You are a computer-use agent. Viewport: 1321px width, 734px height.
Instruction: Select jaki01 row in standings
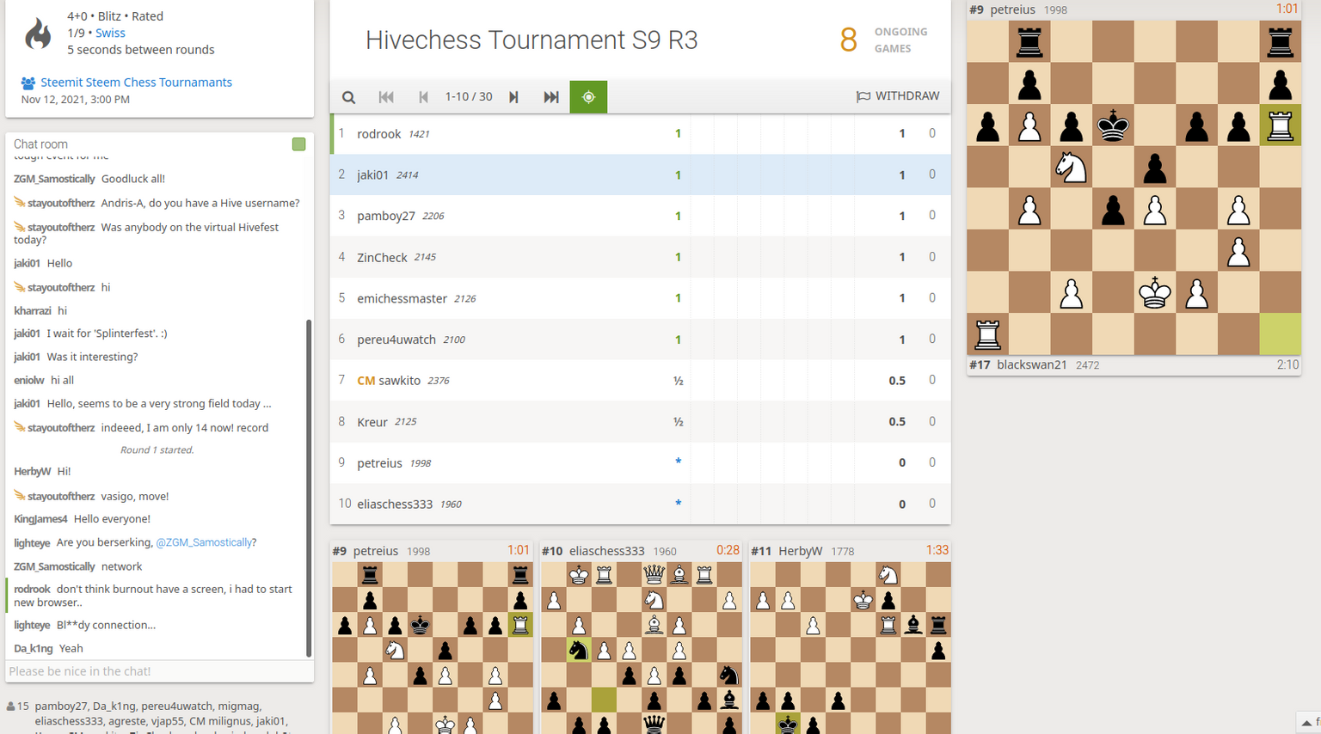641,175
